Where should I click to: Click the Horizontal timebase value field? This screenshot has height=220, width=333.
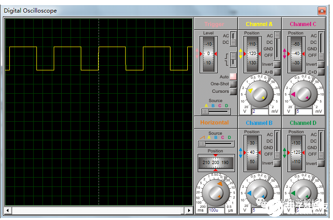coord(215,211)
